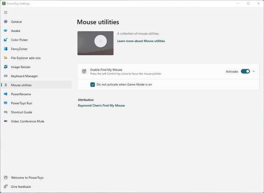Select Mouse utilities in the sidebar
The height and width of the screenshot is (193, 264).
(37, 85)
